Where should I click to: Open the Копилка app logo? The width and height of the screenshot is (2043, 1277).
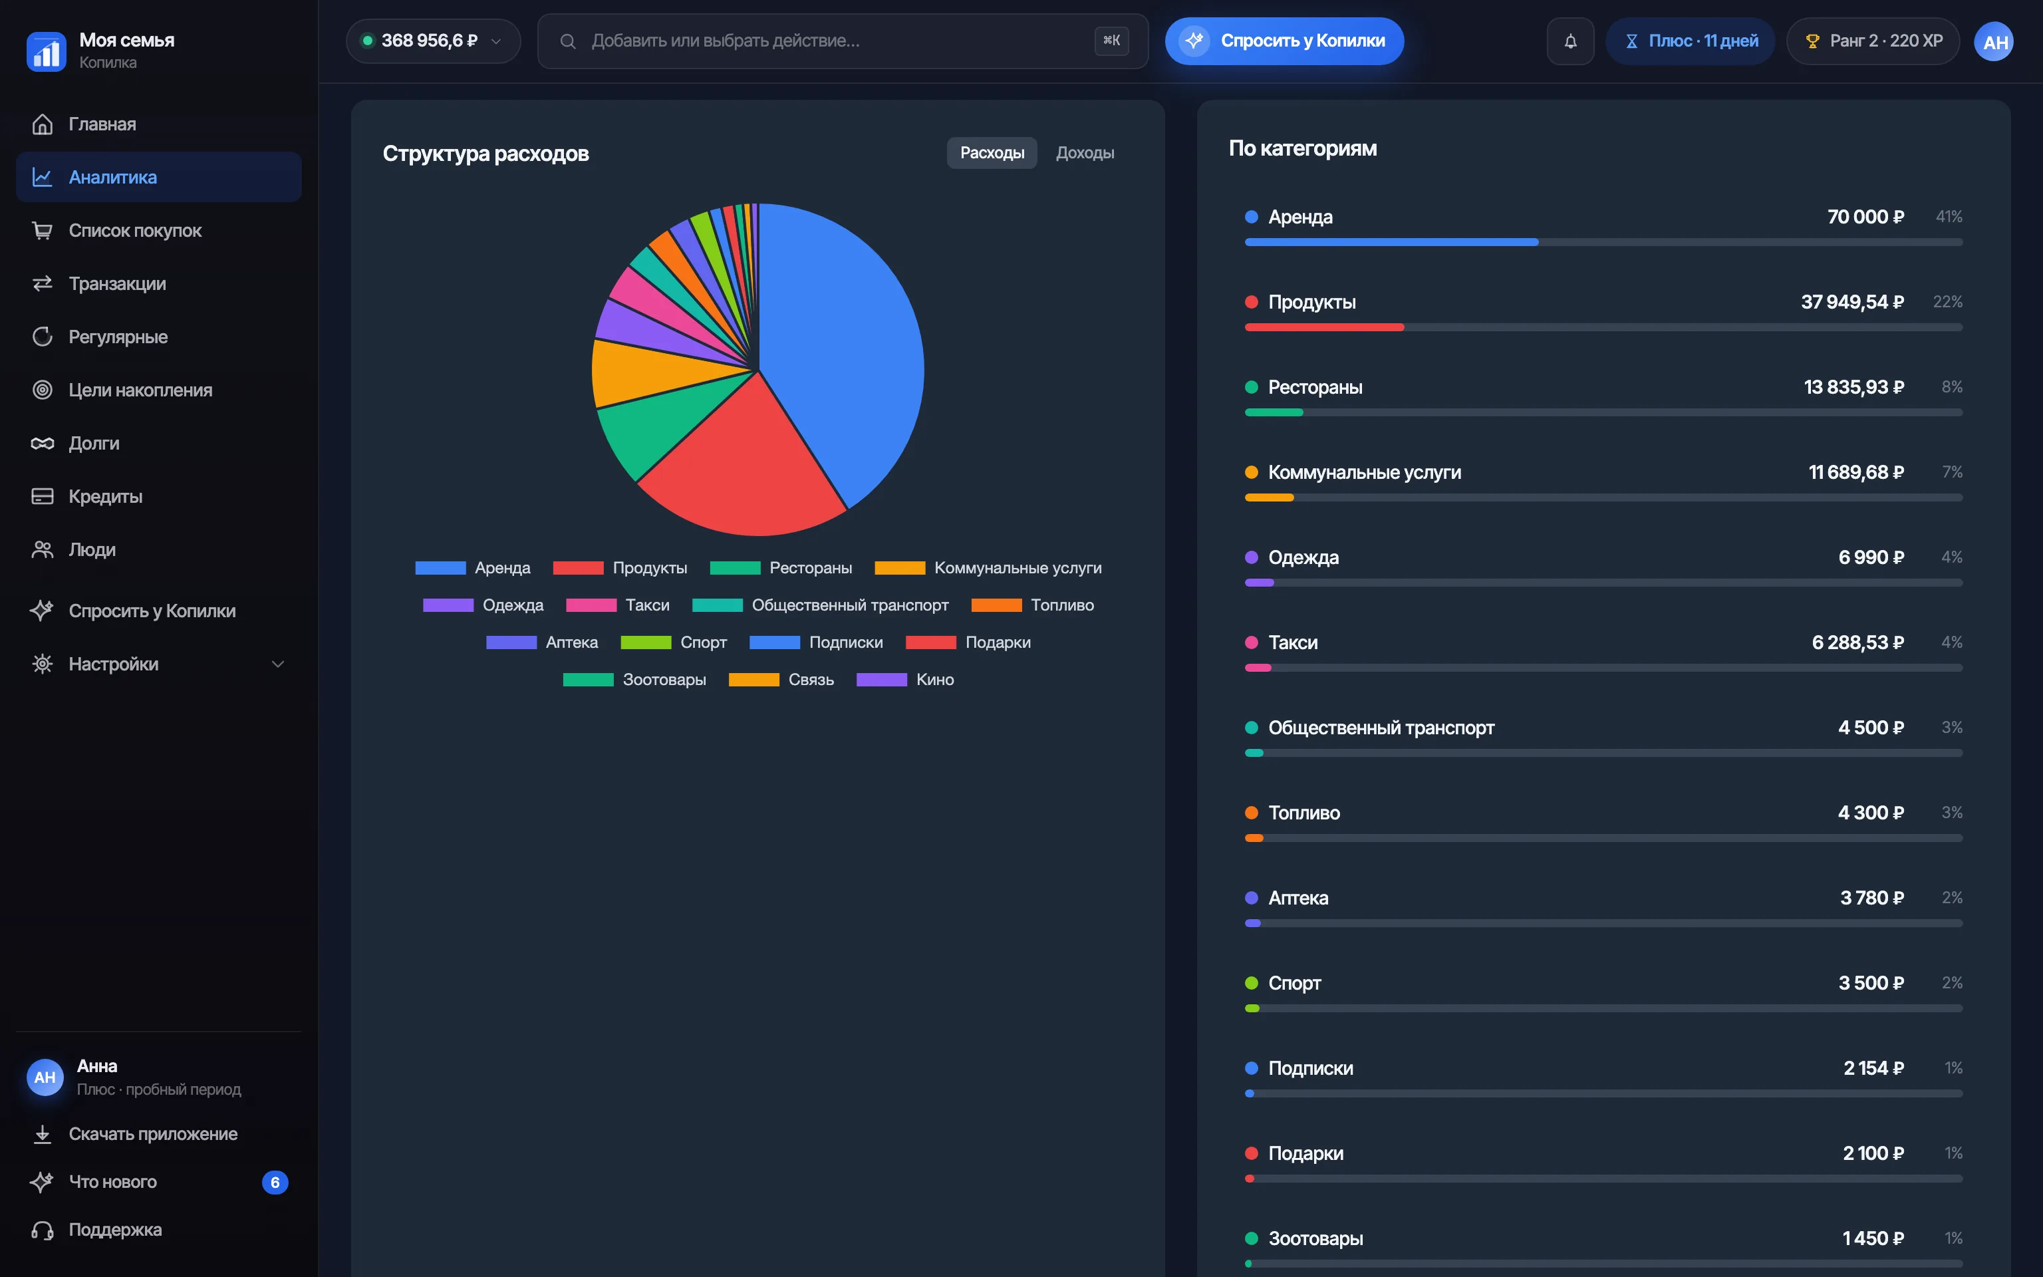coord(46,51)
